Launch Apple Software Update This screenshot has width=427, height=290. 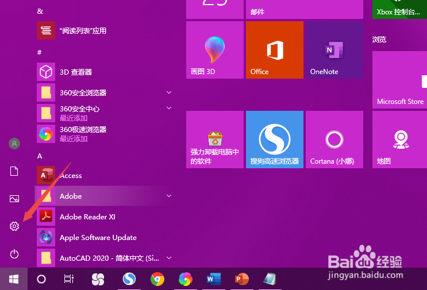pyautogui.click(x=103, y=237)
